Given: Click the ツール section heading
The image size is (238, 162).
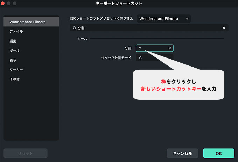Looking at the screenshot, I should tap(82, 39).
